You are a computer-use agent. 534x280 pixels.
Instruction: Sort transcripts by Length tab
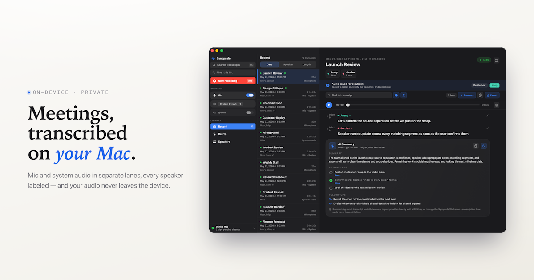pyautogui.click(x=307, y=64)
